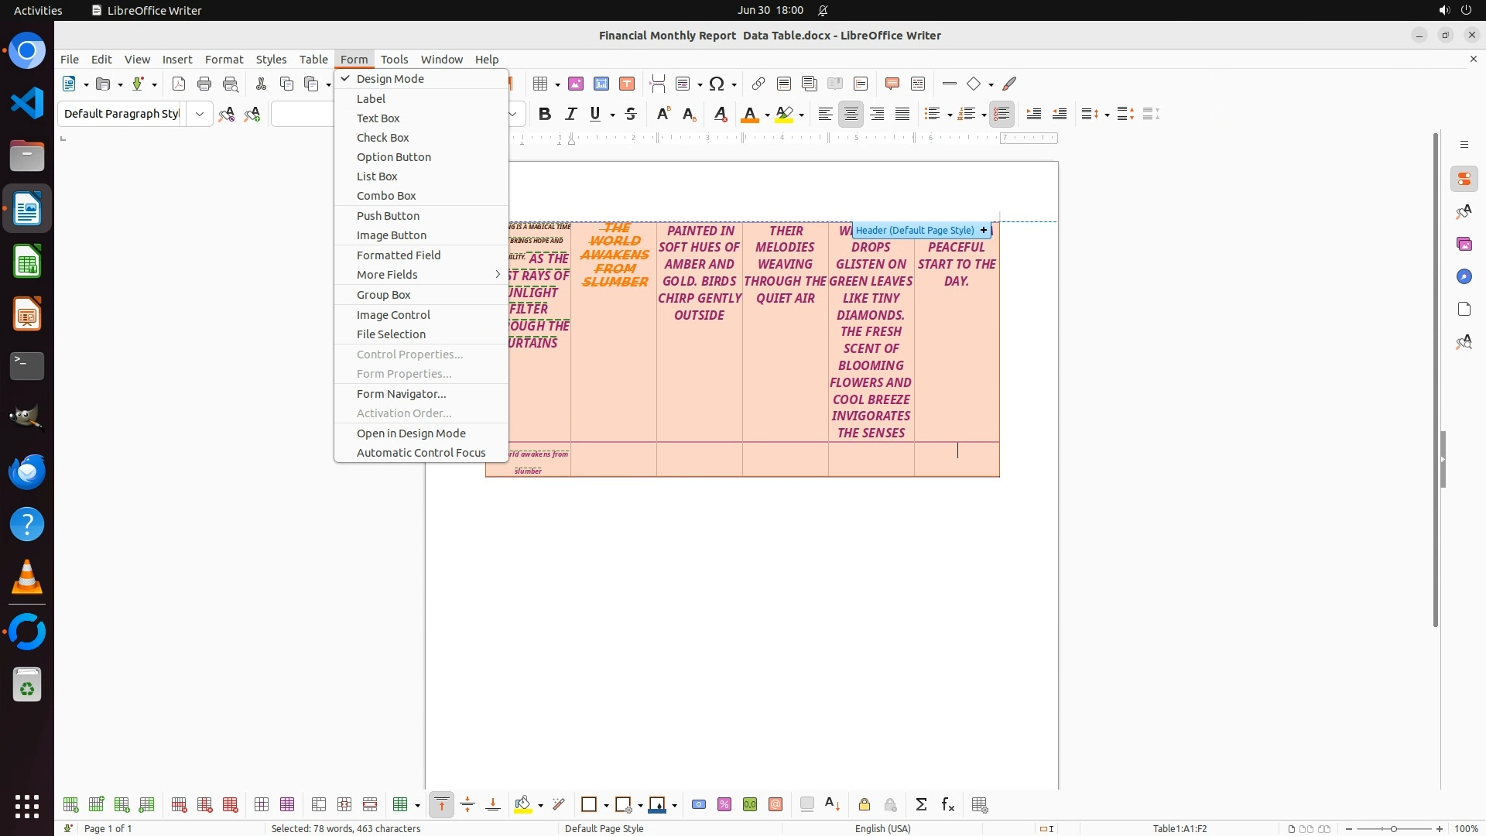The width and height of the screenshot is (1486, 836).
Task: Open the paragraph style dropdown arrow
Action: (x=200, y=114)
